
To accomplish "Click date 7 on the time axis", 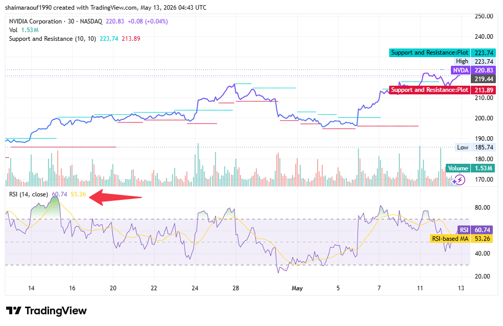I will point(379,288).
